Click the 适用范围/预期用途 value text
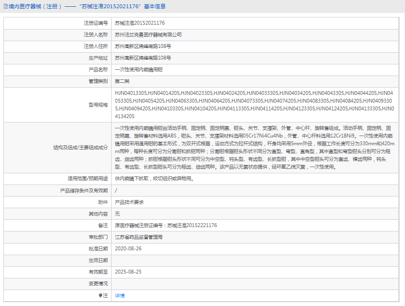Viewport: 405px width, 306px height. [154, 178]
